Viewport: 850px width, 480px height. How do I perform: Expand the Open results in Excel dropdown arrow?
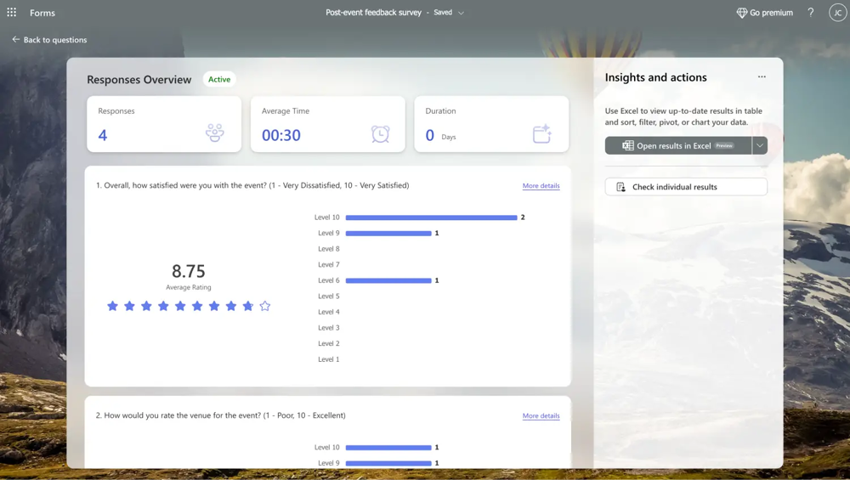tap(760, 145)
